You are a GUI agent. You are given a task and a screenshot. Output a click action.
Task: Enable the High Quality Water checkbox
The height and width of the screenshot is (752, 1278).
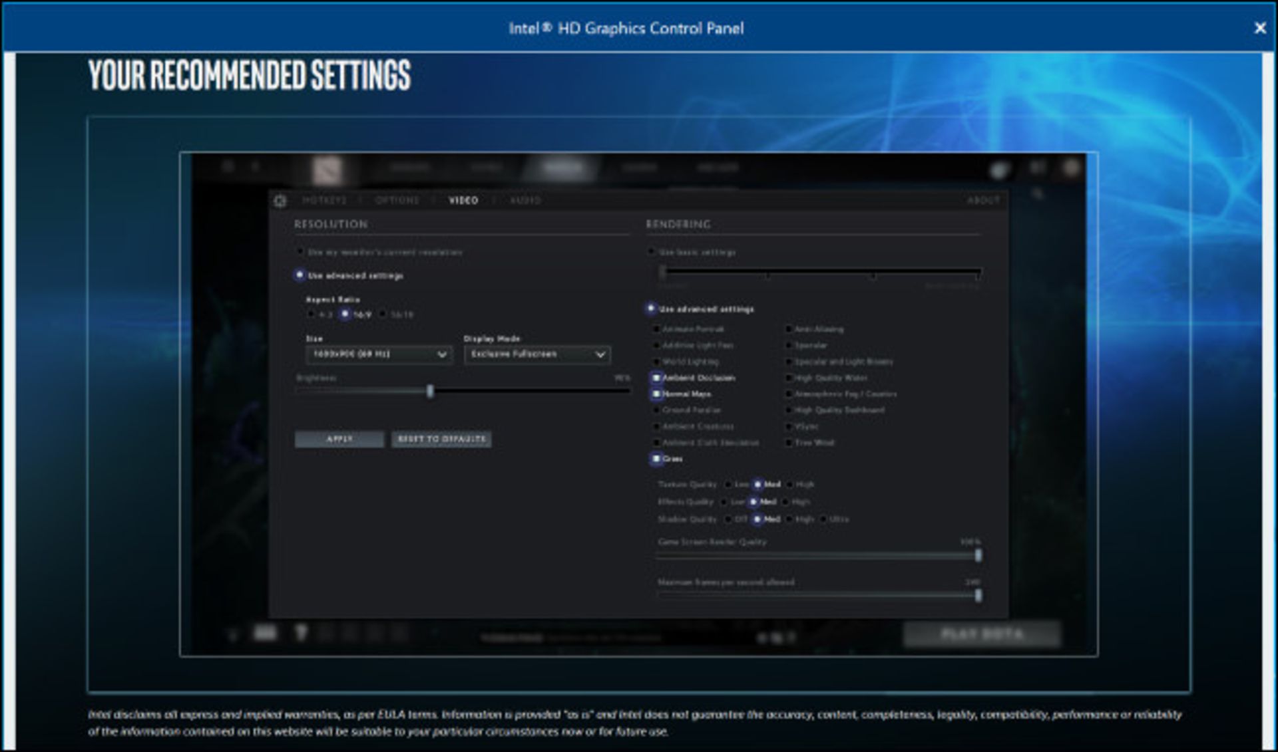789,378
